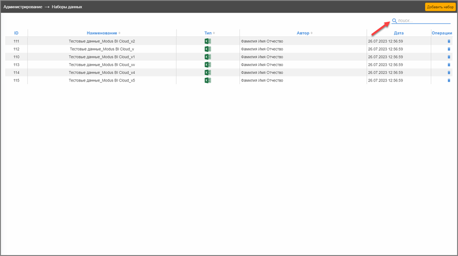Select row Тестовые данные_Modus BI Cloud_v4
This screenshot has width=458, height=256.
(102, 73)
